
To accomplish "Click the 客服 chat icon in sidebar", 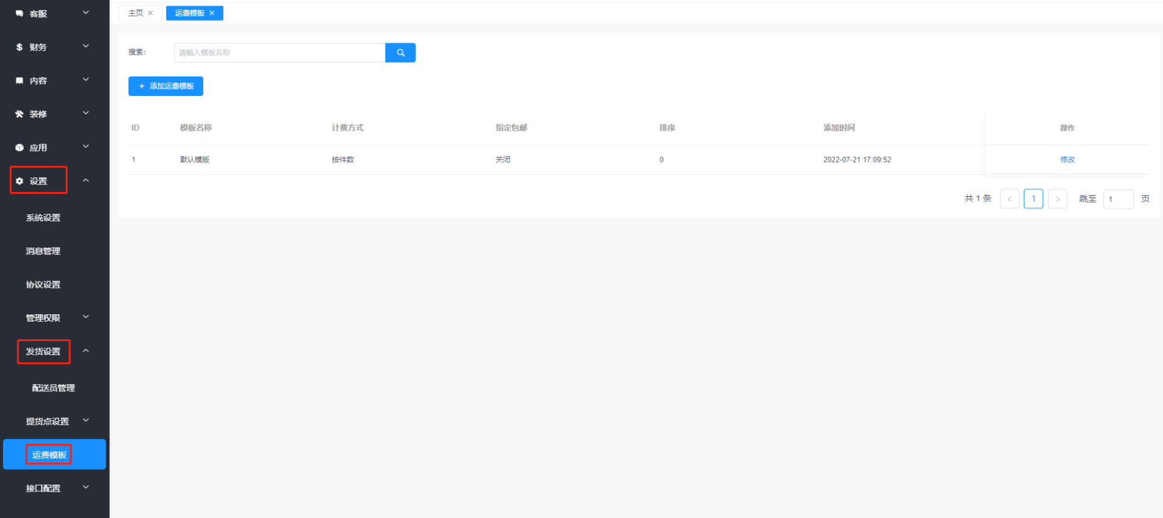I will (19, 14).
